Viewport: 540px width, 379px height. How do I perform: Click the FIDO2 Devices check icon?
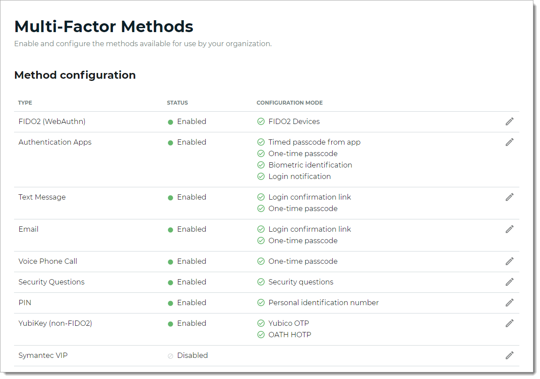(261, 122)
